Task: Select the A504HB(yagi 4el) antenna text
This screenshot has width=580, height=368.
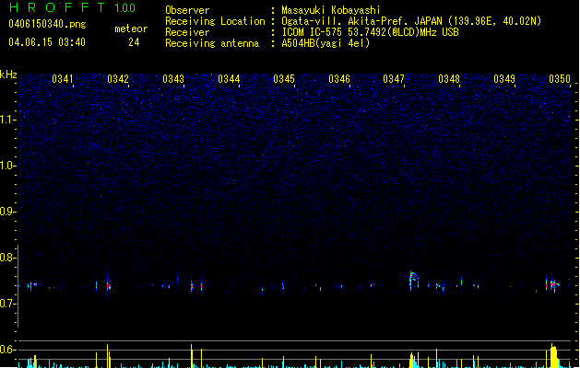Action: coord(326,43)
